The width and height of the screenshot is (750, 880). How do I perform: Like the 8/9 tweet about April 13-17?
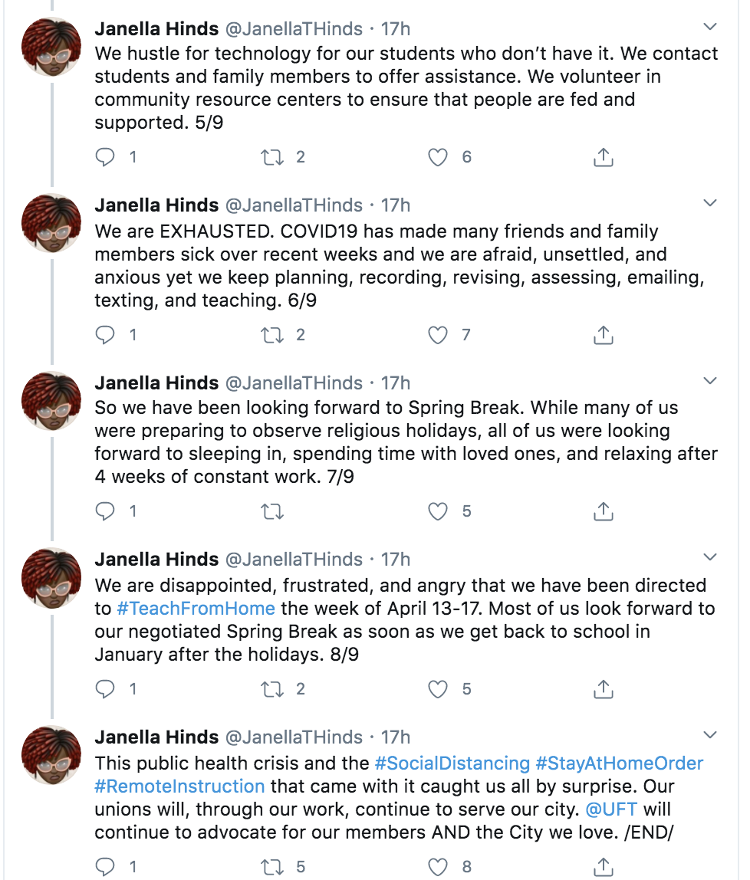tap(438, 689)
